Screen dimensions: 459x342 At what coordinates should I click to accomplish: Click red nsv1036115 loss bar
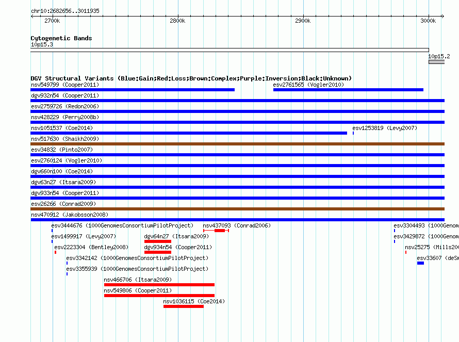(184, 306)
